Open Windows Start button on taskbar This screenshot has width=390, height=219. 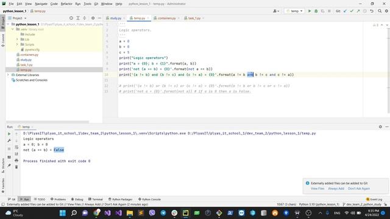pyautogui.click(x=63, y=213)
